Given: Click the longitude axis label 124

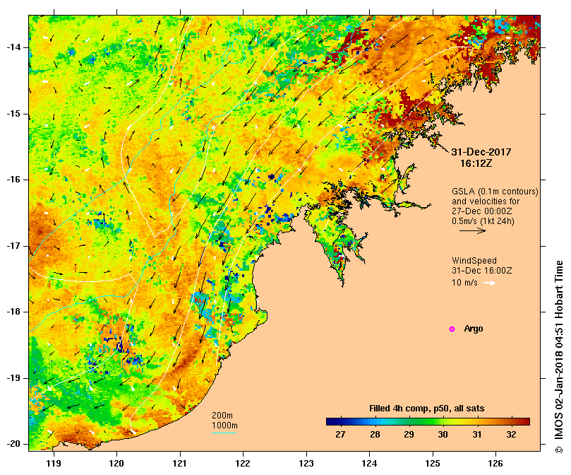Looking at the screenshot, I should click(369, 464).
